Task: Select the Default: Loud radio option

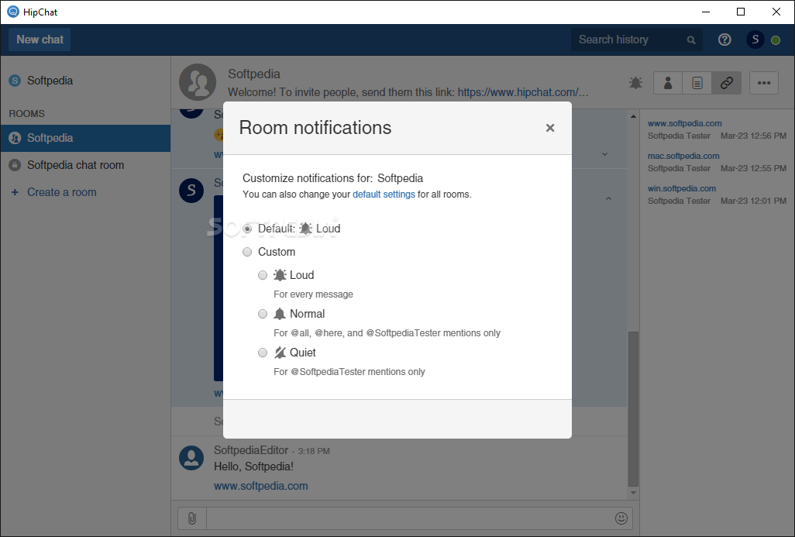Action: pyautogui.click(x=247, y=229)
